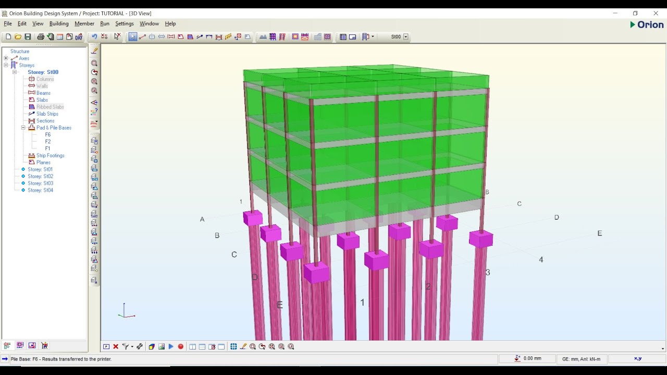Select the axis drawing tool
This screenshot has width=667, height=375.
[142, 36]
